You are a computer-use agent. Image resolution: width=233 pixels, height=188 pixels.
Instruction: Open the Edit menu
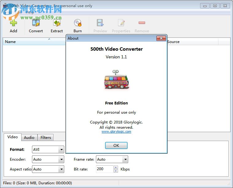[x=18, y=12]
